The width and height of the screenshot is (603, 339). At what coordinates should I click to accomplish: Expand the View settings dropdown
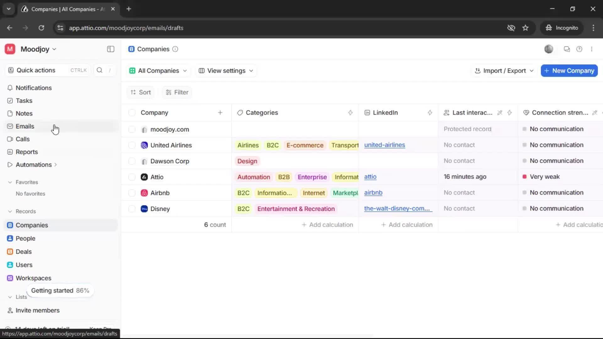(x=226, y=71)
